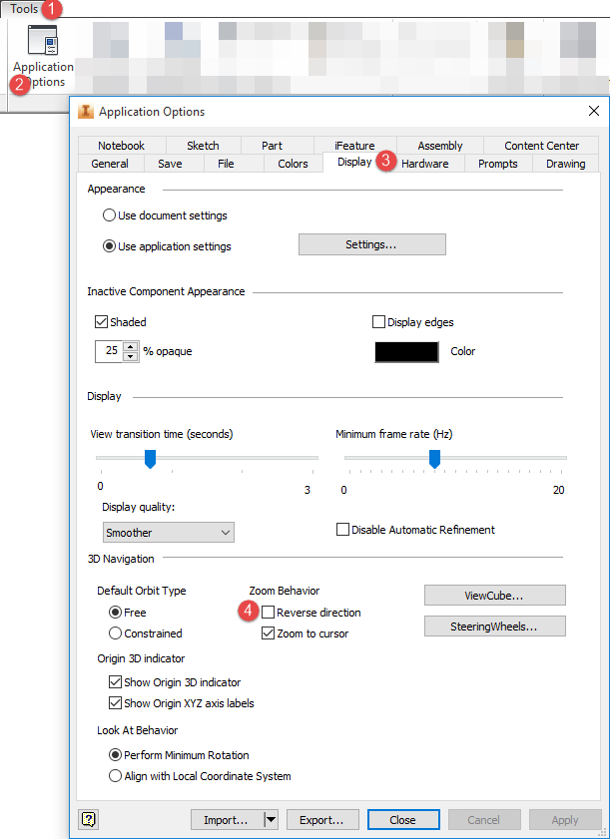Switch to the Notebook tab
The image size is (610, 839).
tap(121, 146)
